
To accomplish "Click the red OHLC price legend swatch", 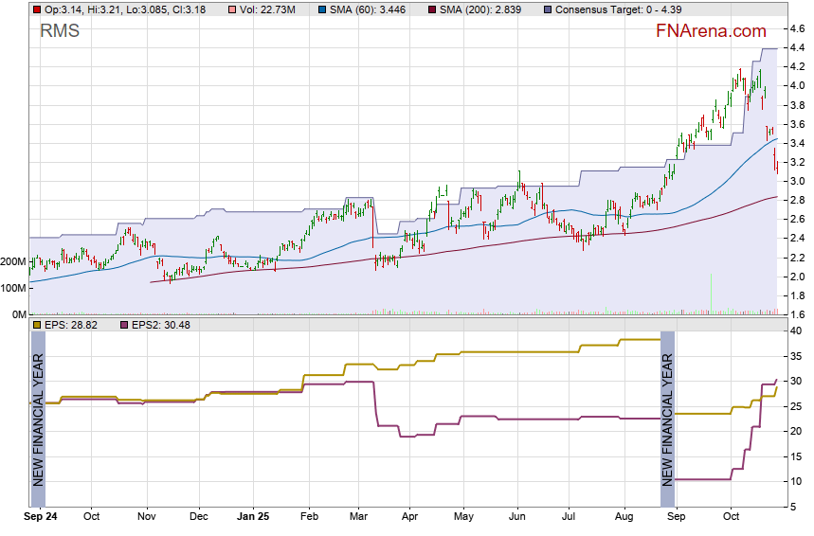I will (36, 9).
